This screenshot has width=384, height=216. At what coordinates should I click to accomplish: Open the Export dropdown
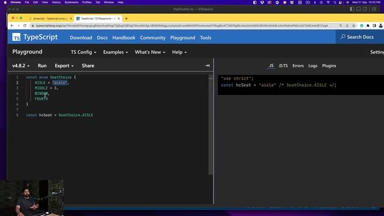64,65
